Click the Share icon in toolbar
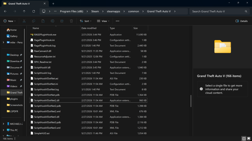The width and height of the screenshot is (252, 141). 62,21
